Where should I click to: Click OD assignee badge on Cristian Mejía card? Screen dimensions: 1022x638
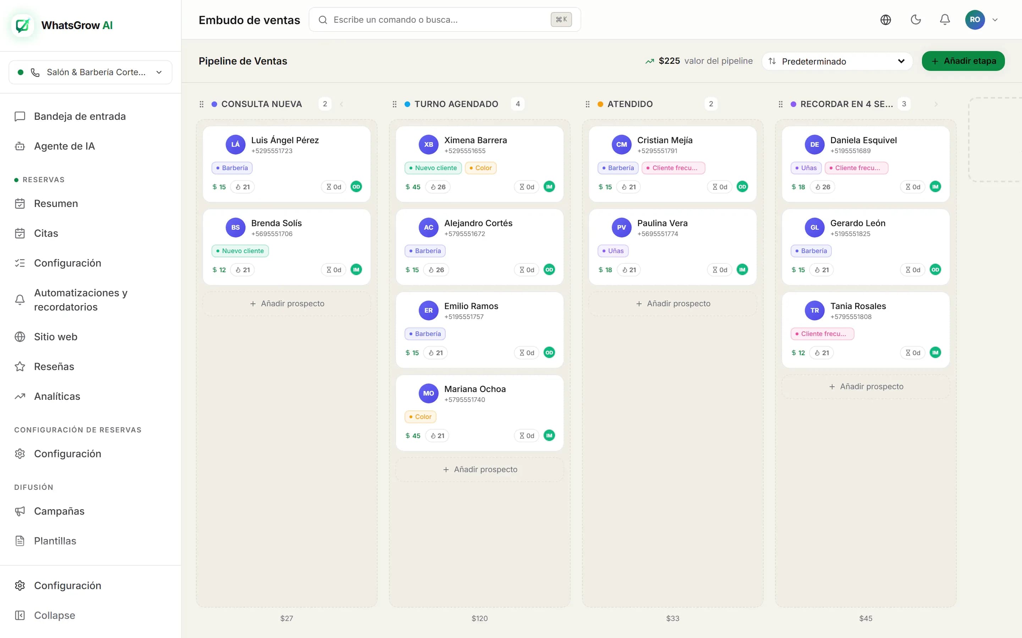(742, 187)
